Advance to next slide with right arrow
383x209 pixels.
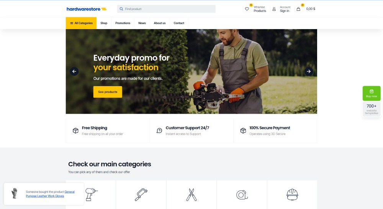click(x=309, y=71)
